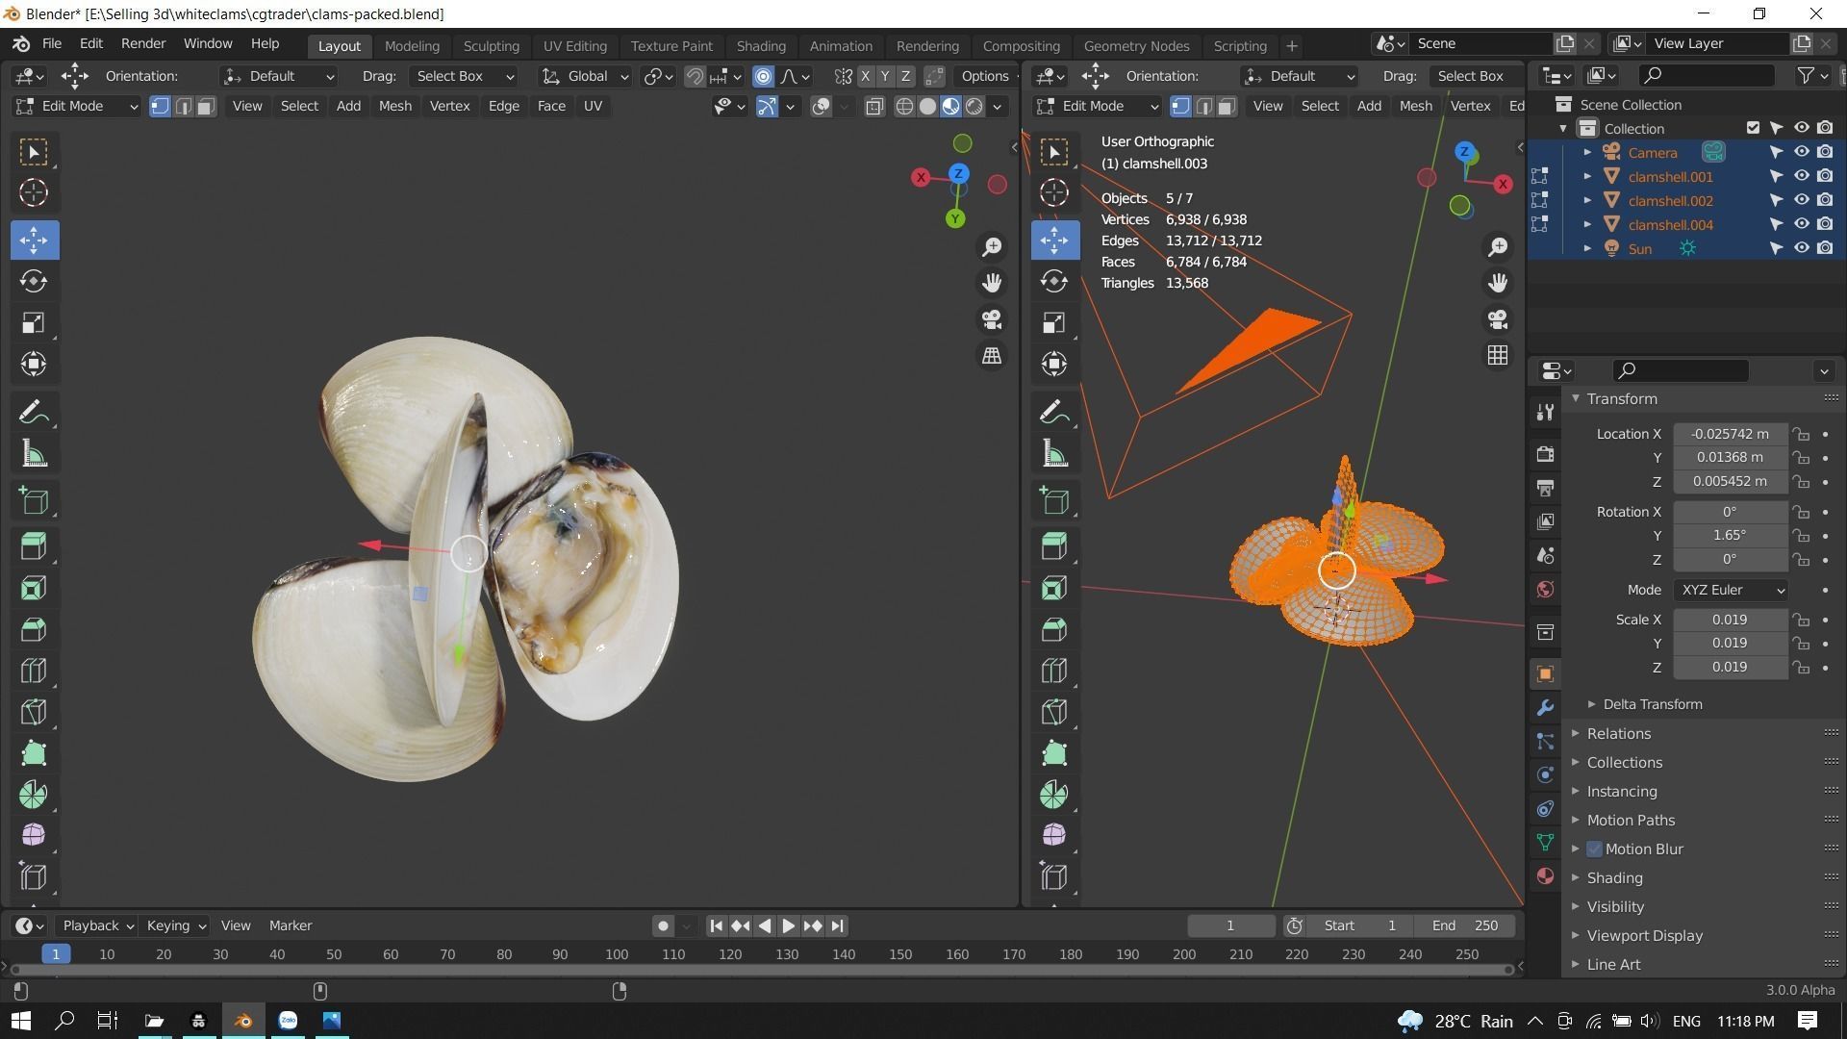Image resolution: width=1847 pixels, height=1039 pixels.
Task: Select Transform tool in left viewport toolbar
Action: [34, 364]
